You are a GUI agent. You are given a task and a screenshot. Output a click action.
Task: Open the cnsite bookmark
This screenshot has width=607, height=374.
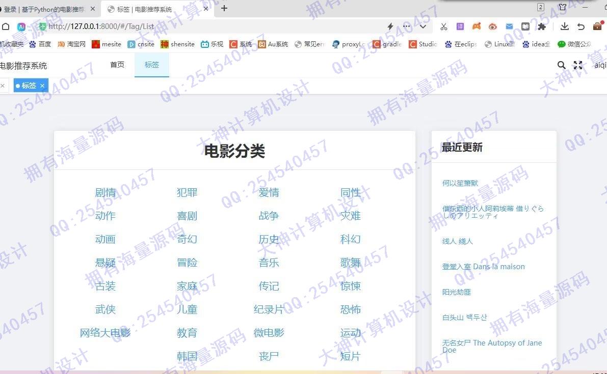click(141, 44)
